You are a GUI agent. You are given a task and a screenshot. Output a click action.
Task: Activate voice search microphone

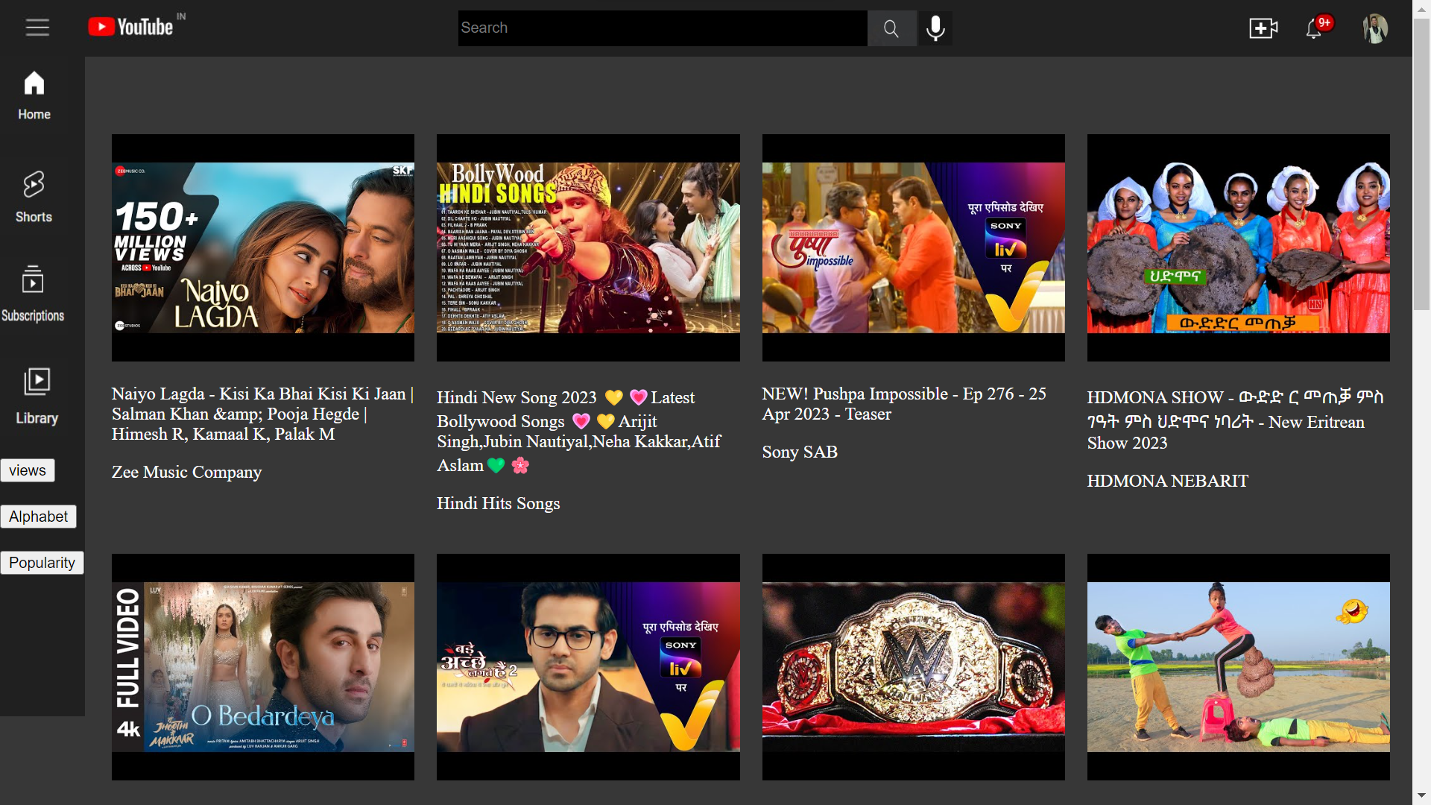[935, 28]
